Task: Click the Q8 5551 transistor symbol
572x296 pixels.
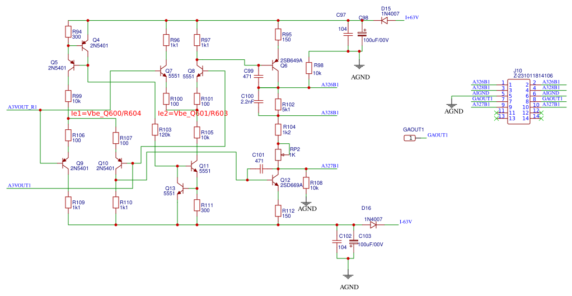Action: (200, 72)
